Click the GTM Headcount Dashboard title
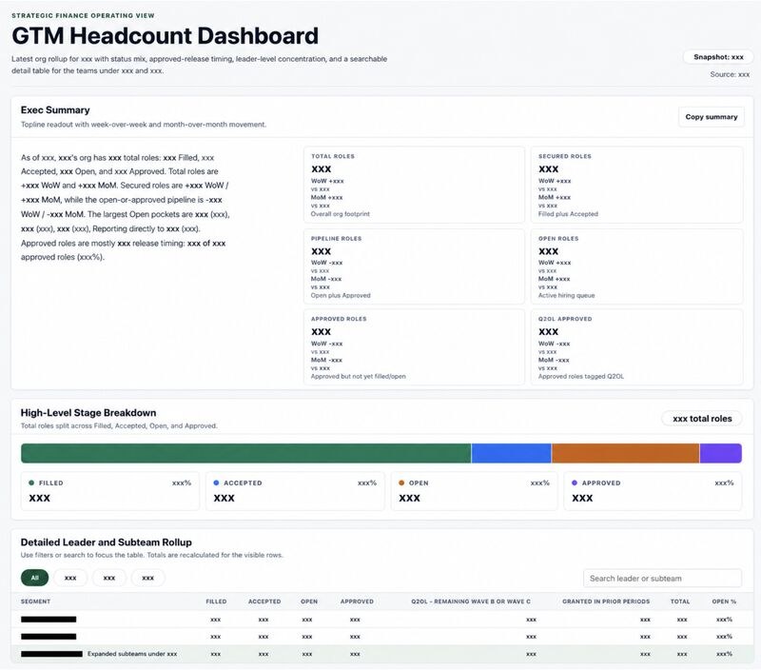This screenshot has width=761, height=670. [165, 36]
